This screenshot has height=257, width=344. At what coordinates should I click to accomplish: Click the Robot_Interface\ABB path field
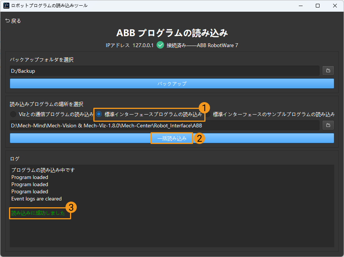(164, 125)
